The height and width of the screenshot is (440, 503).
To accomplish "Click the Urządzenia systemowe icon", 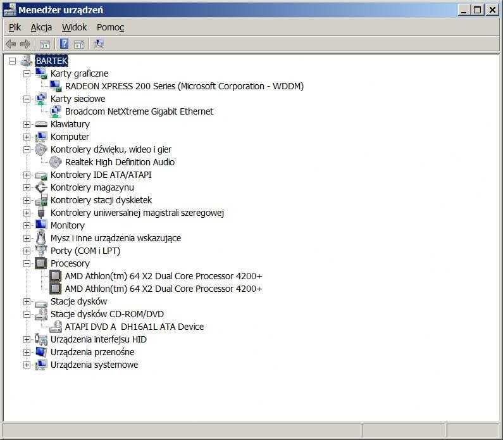I will [x=41, y=365].
